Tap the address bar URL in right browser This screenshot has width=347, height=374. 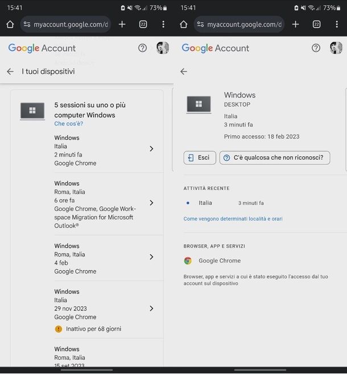coord(245,25)
